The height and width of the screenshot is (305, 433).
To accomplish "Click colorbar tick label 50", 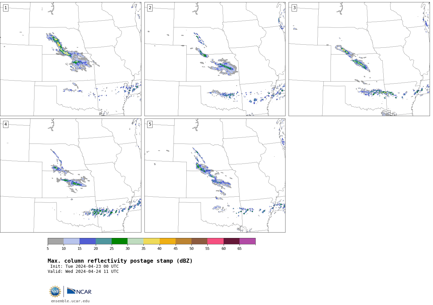I will (x=191, y=248).
